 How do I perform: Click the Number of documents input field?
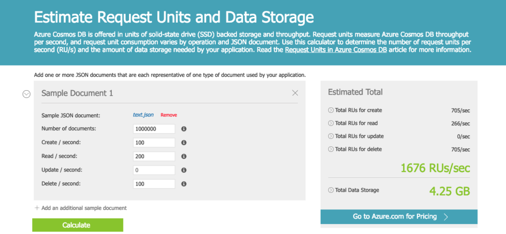point(154,129)
